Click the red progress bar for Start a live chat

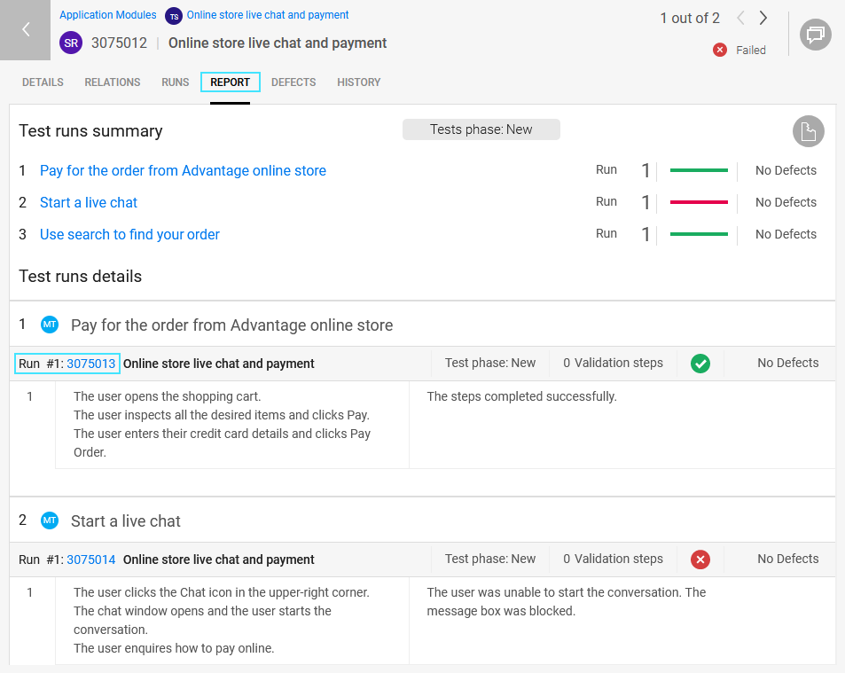(x=699, y=202)
